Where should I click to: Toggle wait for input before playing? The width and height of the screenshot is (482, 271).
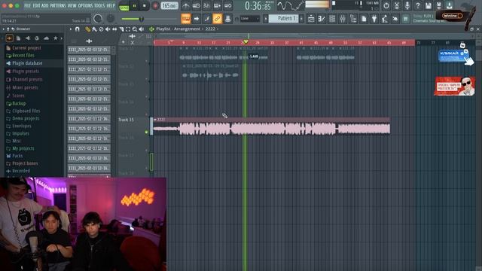click(x=196, y=5)
